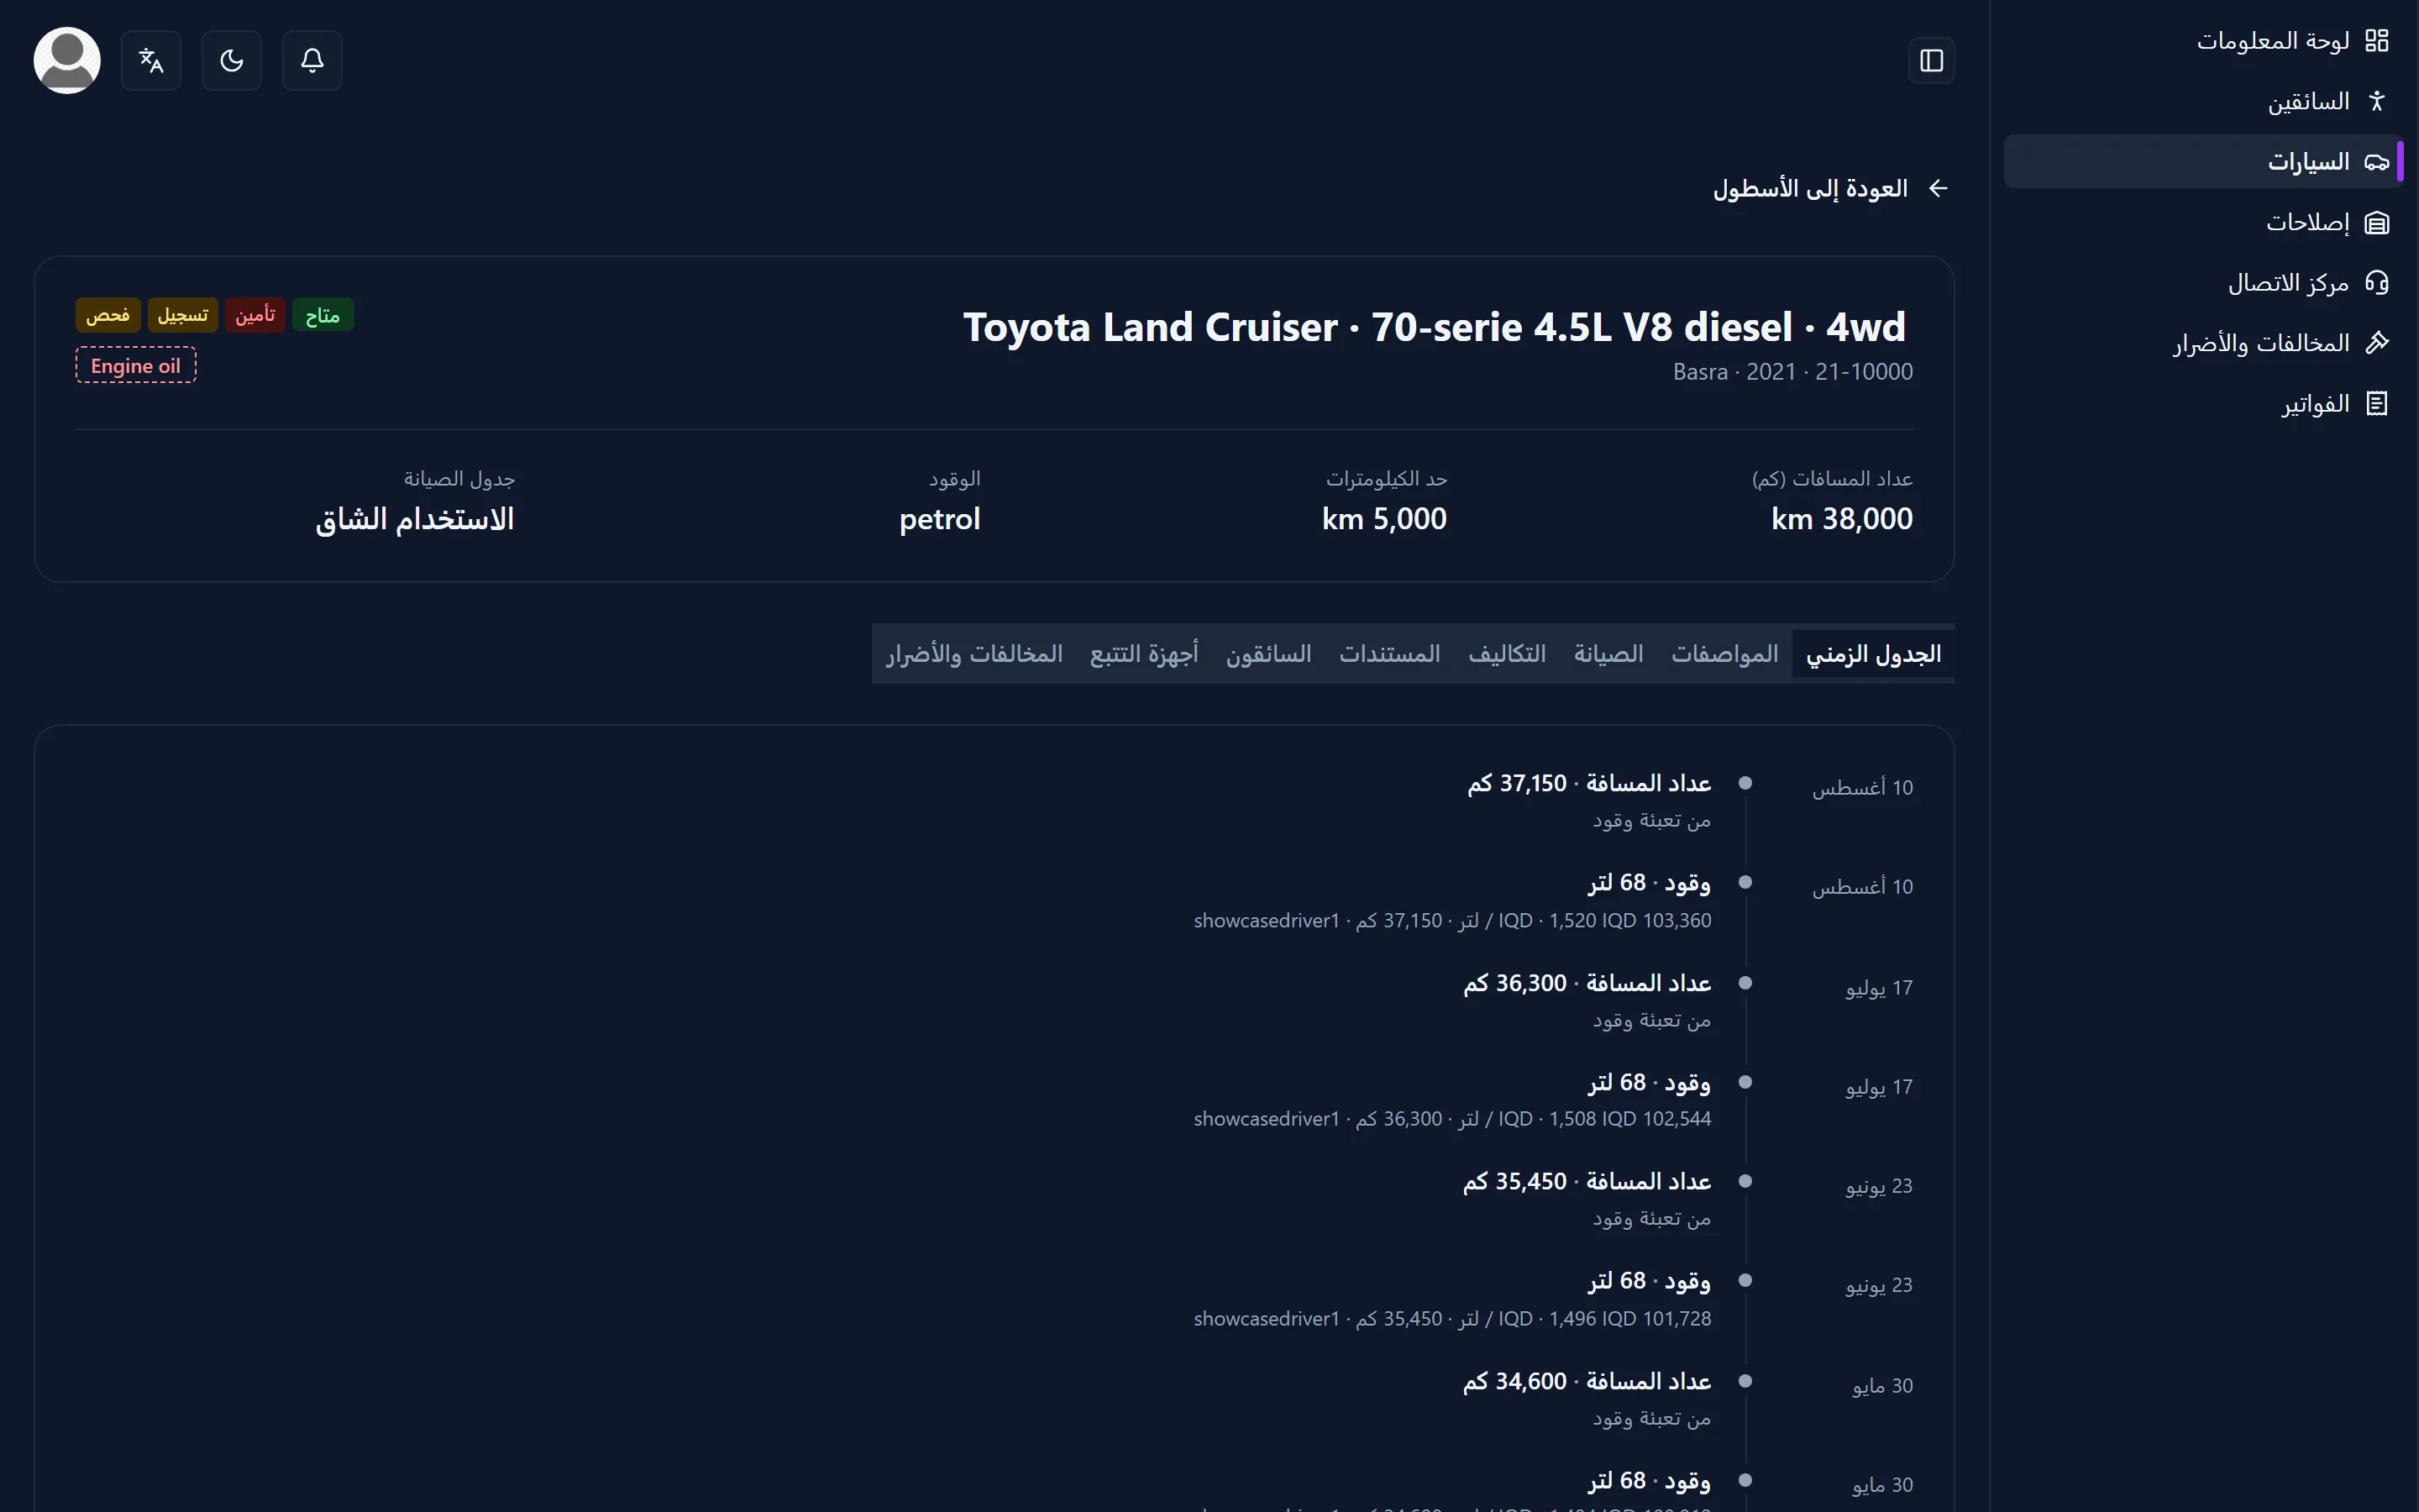
Task: Click the kilometer limit value 5,000 km
Action: click(x=1383, y=519)
